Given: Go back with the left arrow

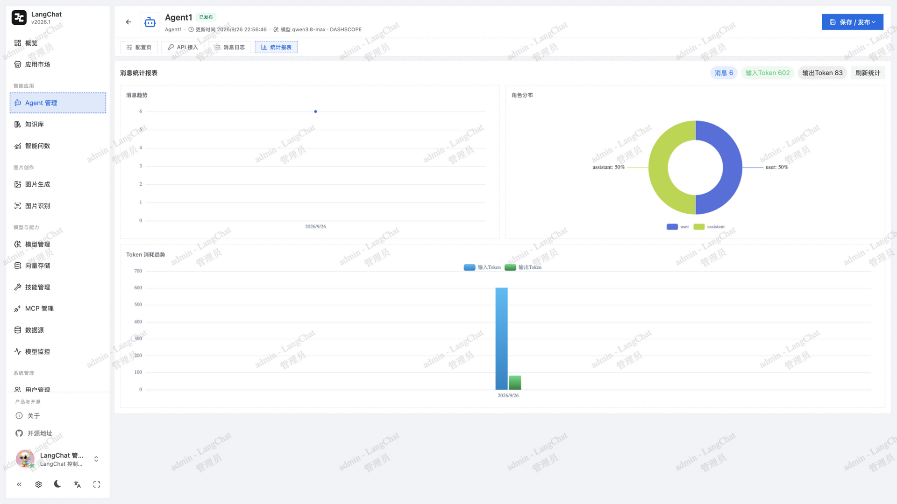Looking at the screenshot, I should [128, 22].
